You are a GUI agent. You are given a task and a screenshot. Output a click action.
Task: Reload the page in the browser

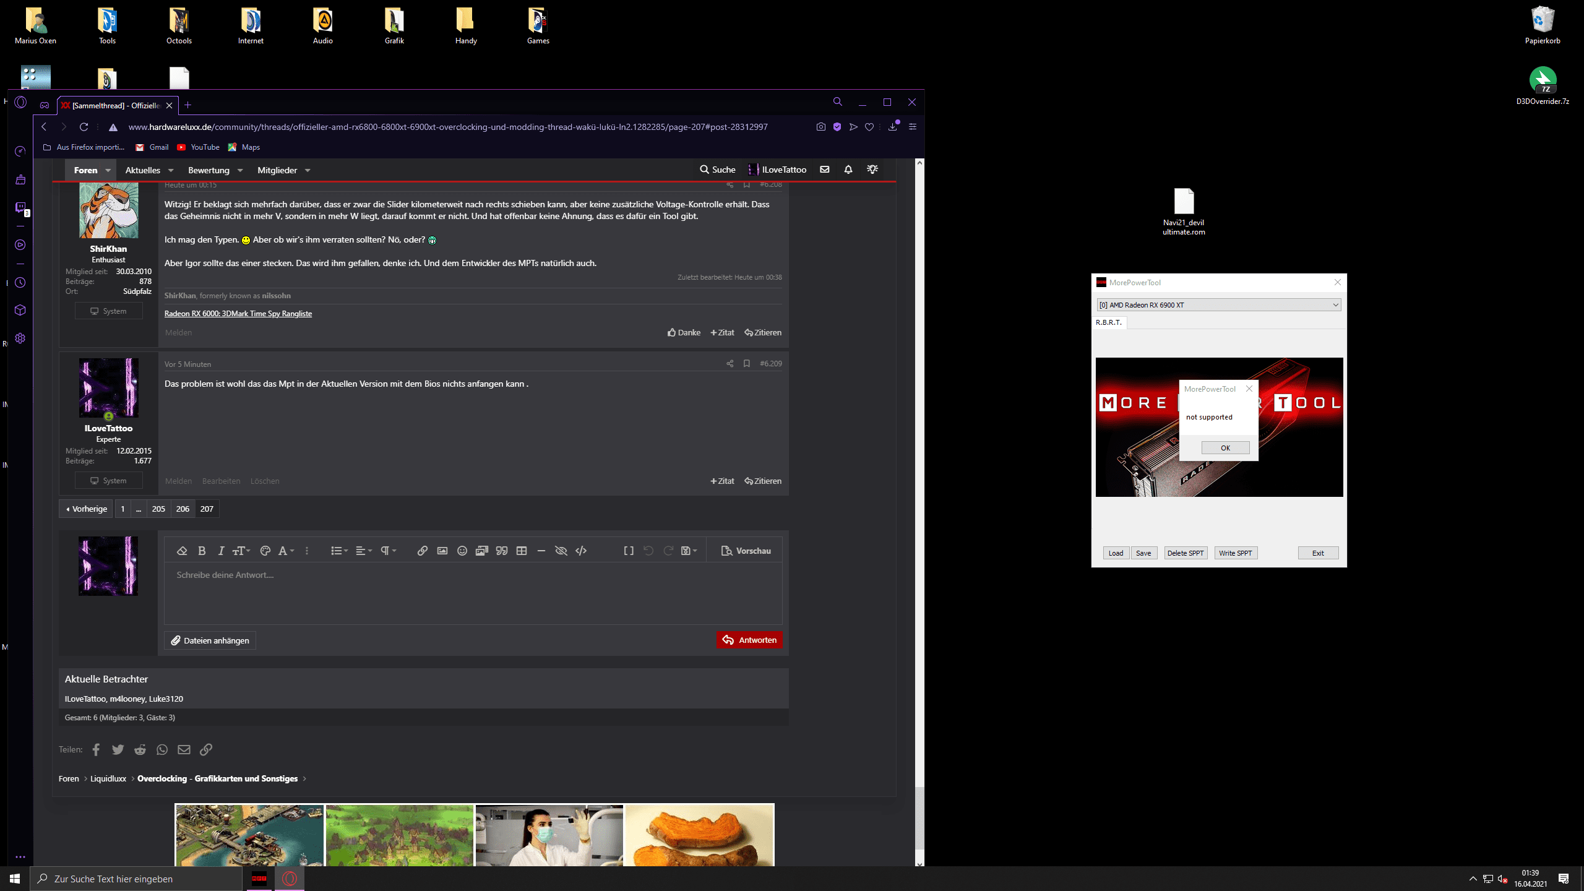84,127
